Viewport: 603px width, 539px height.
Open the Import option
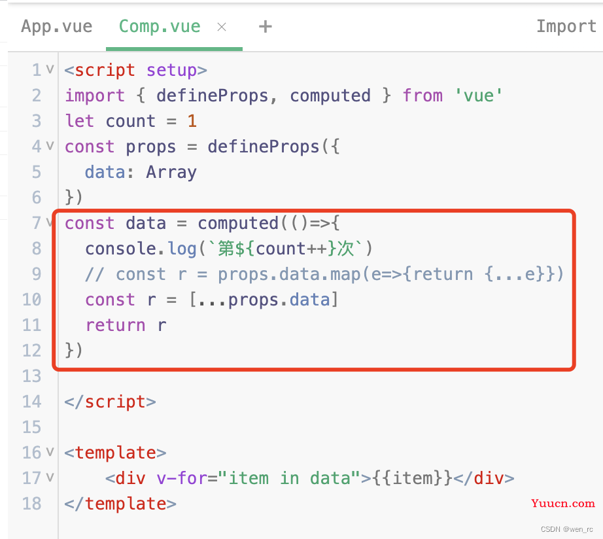(566, 26)
